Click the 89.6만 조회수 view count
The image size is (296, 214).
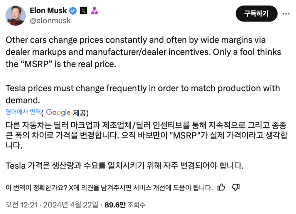coord(125,205)
